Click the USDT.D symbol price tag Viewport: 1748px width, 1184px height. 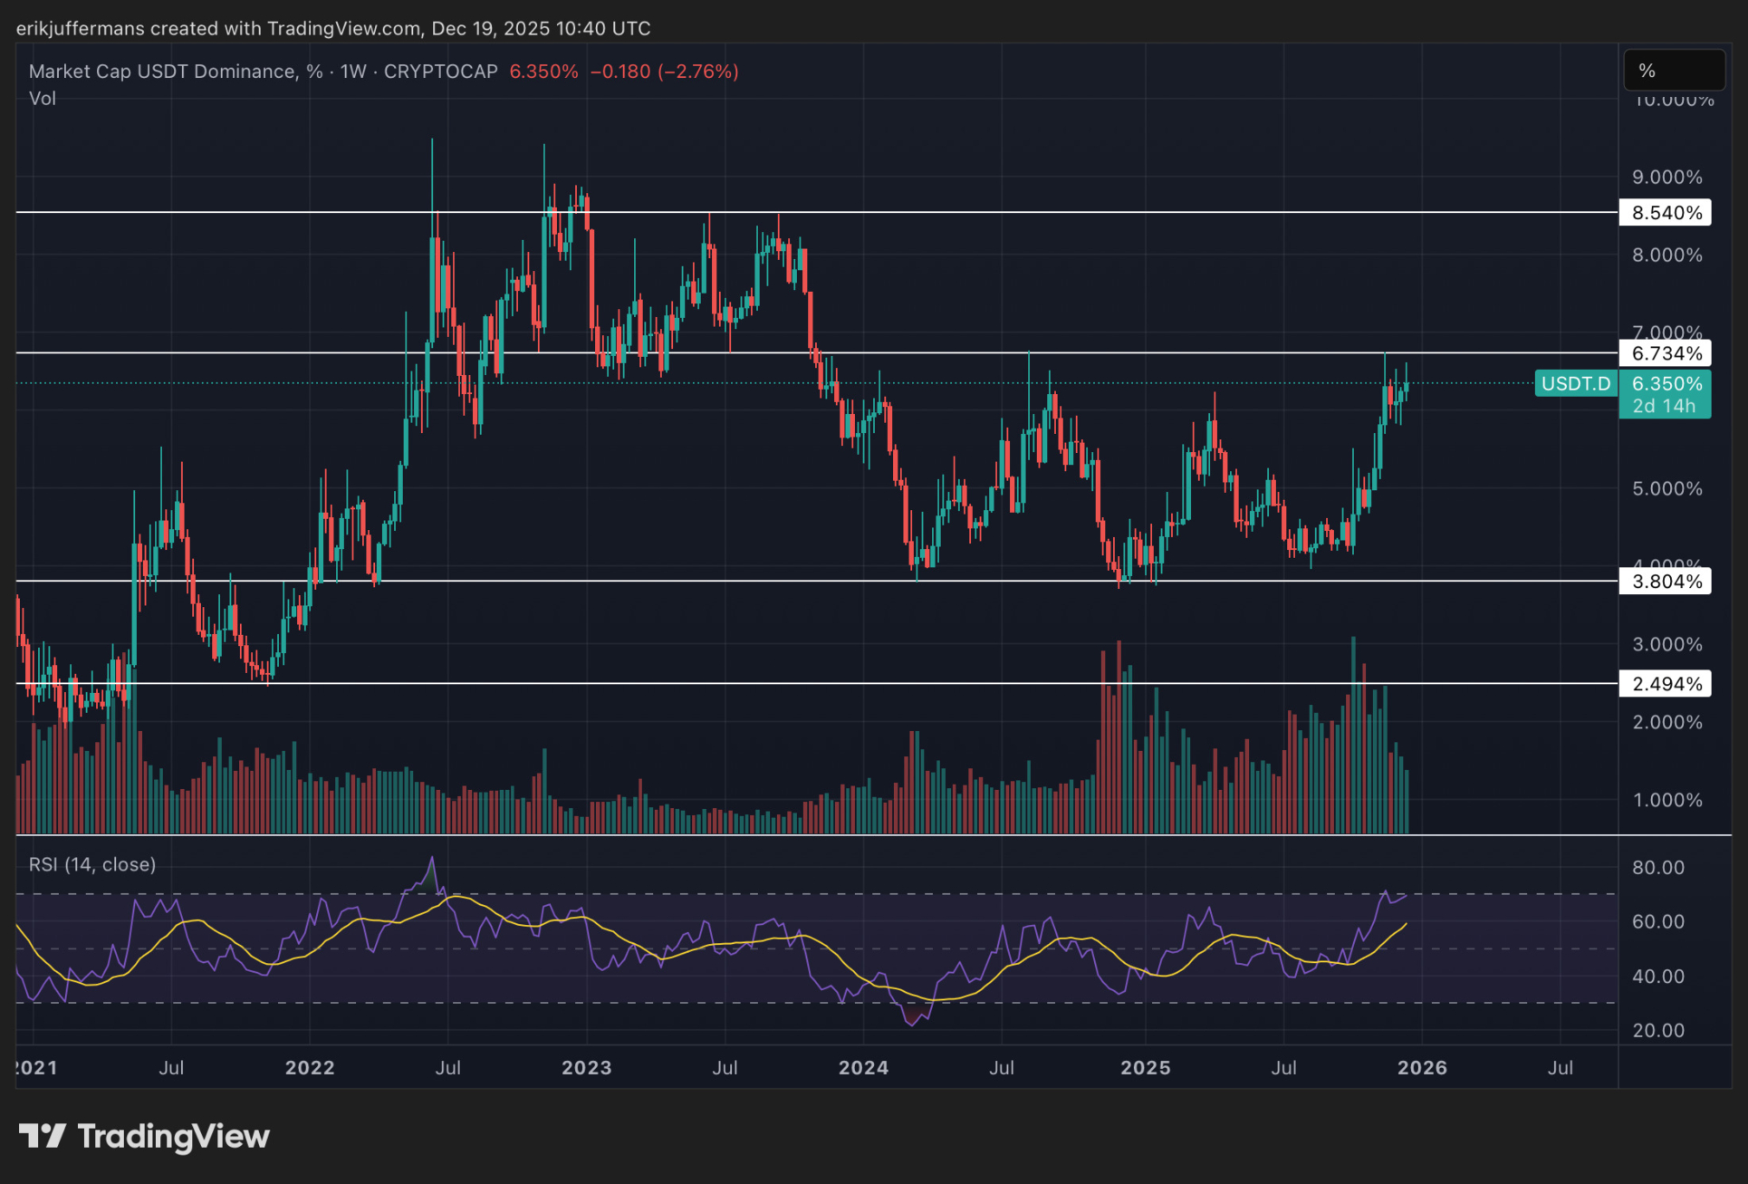pos(1576,383)
